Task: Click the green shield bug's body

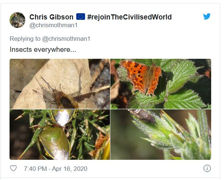Action: tap(55, 142)
